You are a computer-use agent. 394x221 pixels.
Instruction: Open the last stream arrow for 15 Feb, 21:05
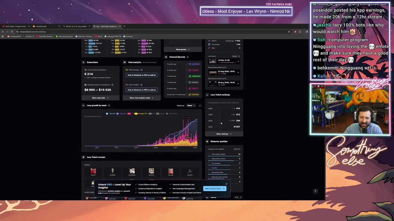pyautogui.click(x=238, y=61)
